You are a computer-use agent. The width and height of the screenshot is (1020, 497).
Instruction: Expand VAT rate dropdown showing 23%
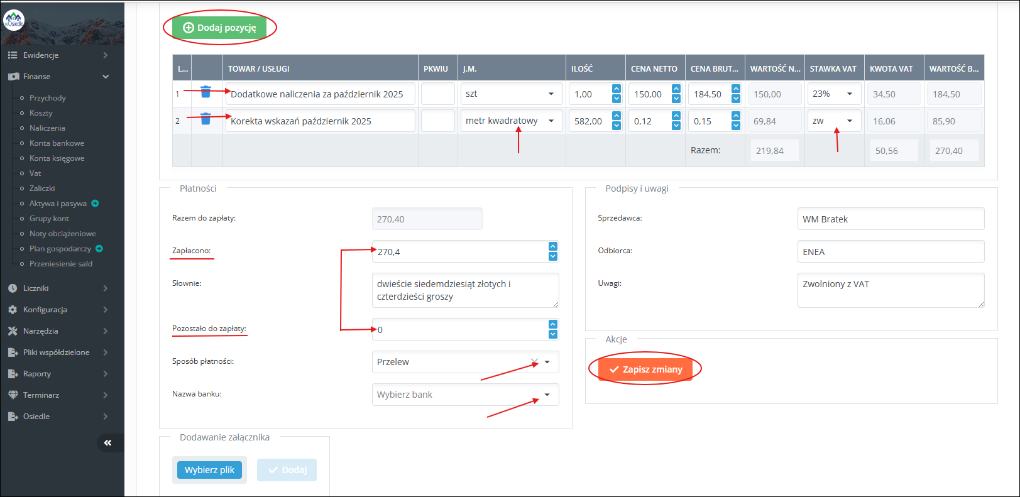point(833,94)
